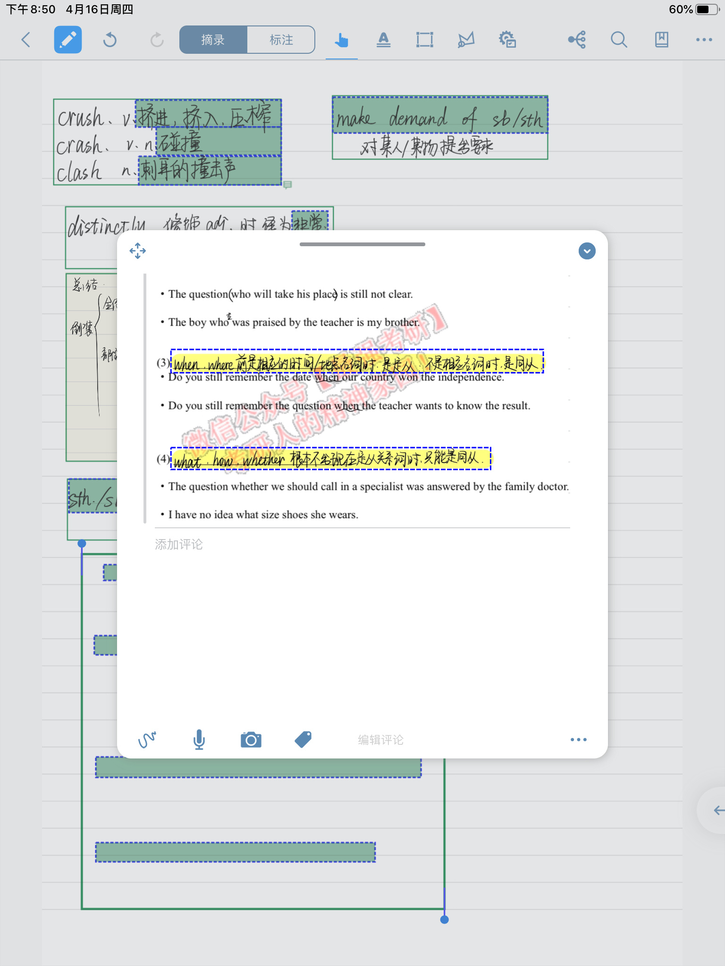This screenshot has width=725, height=966.
Task: Add a handwriting comment
Action: [147, 740]
